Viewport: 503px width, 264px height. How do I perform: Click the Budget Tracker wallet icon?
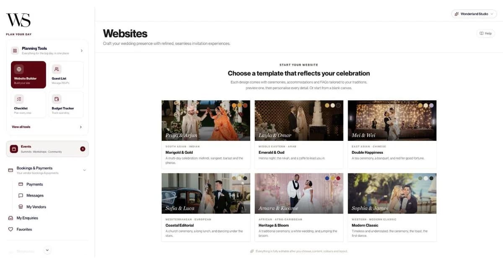point(57,99)
